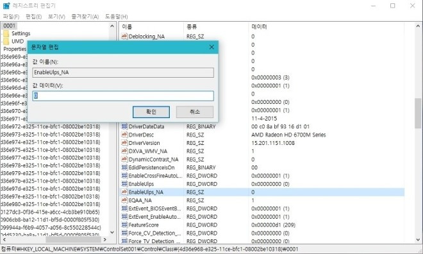Screen dimensions: 423x254
Task: Click the ExtEvent_EnableAuto... DWORD icon
Action: point(124,217)
